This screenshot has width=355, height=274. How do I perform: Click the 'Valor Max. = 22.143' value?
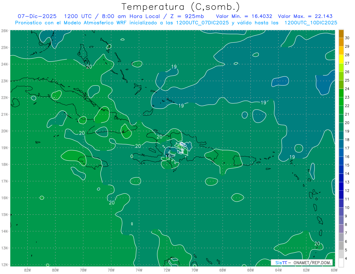coord(306,16)
